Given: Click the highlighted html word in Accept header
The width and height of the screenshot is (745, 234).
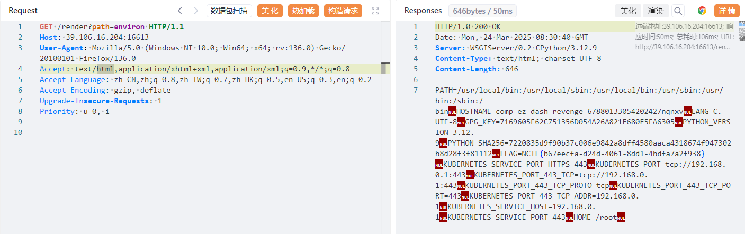Looking at the screenshot, I should (105, 69).
